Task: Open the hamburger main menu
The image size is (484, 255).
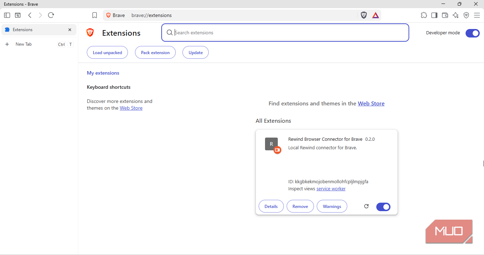Action: tap(477, 15)
